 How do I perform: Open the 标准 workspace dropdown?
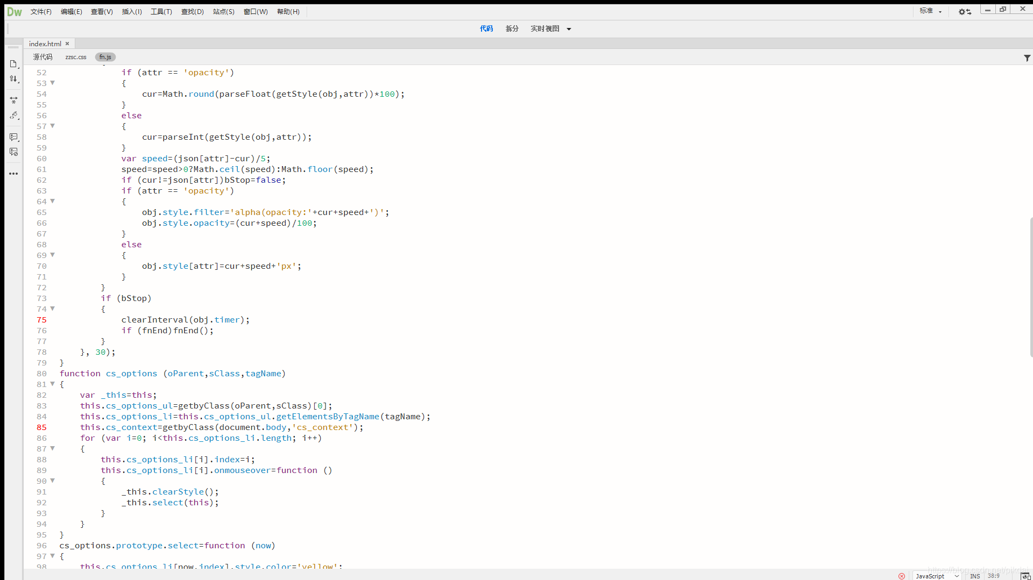coord(931,11)
